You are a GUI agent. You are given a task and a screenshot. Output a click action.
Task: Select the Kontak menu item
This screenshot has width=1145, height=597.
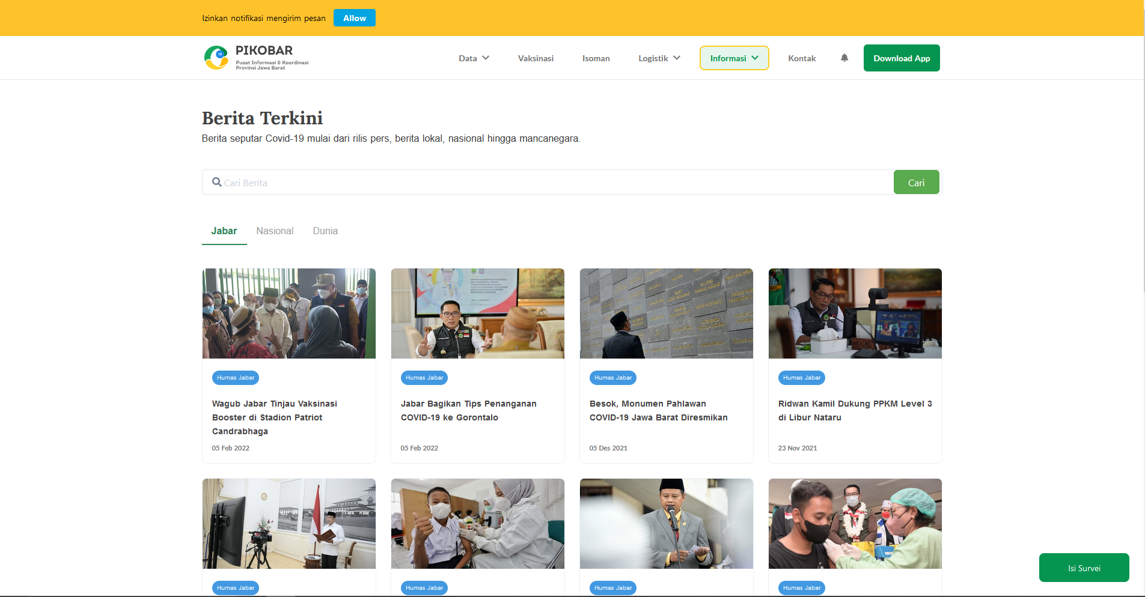tap(802, 58)
